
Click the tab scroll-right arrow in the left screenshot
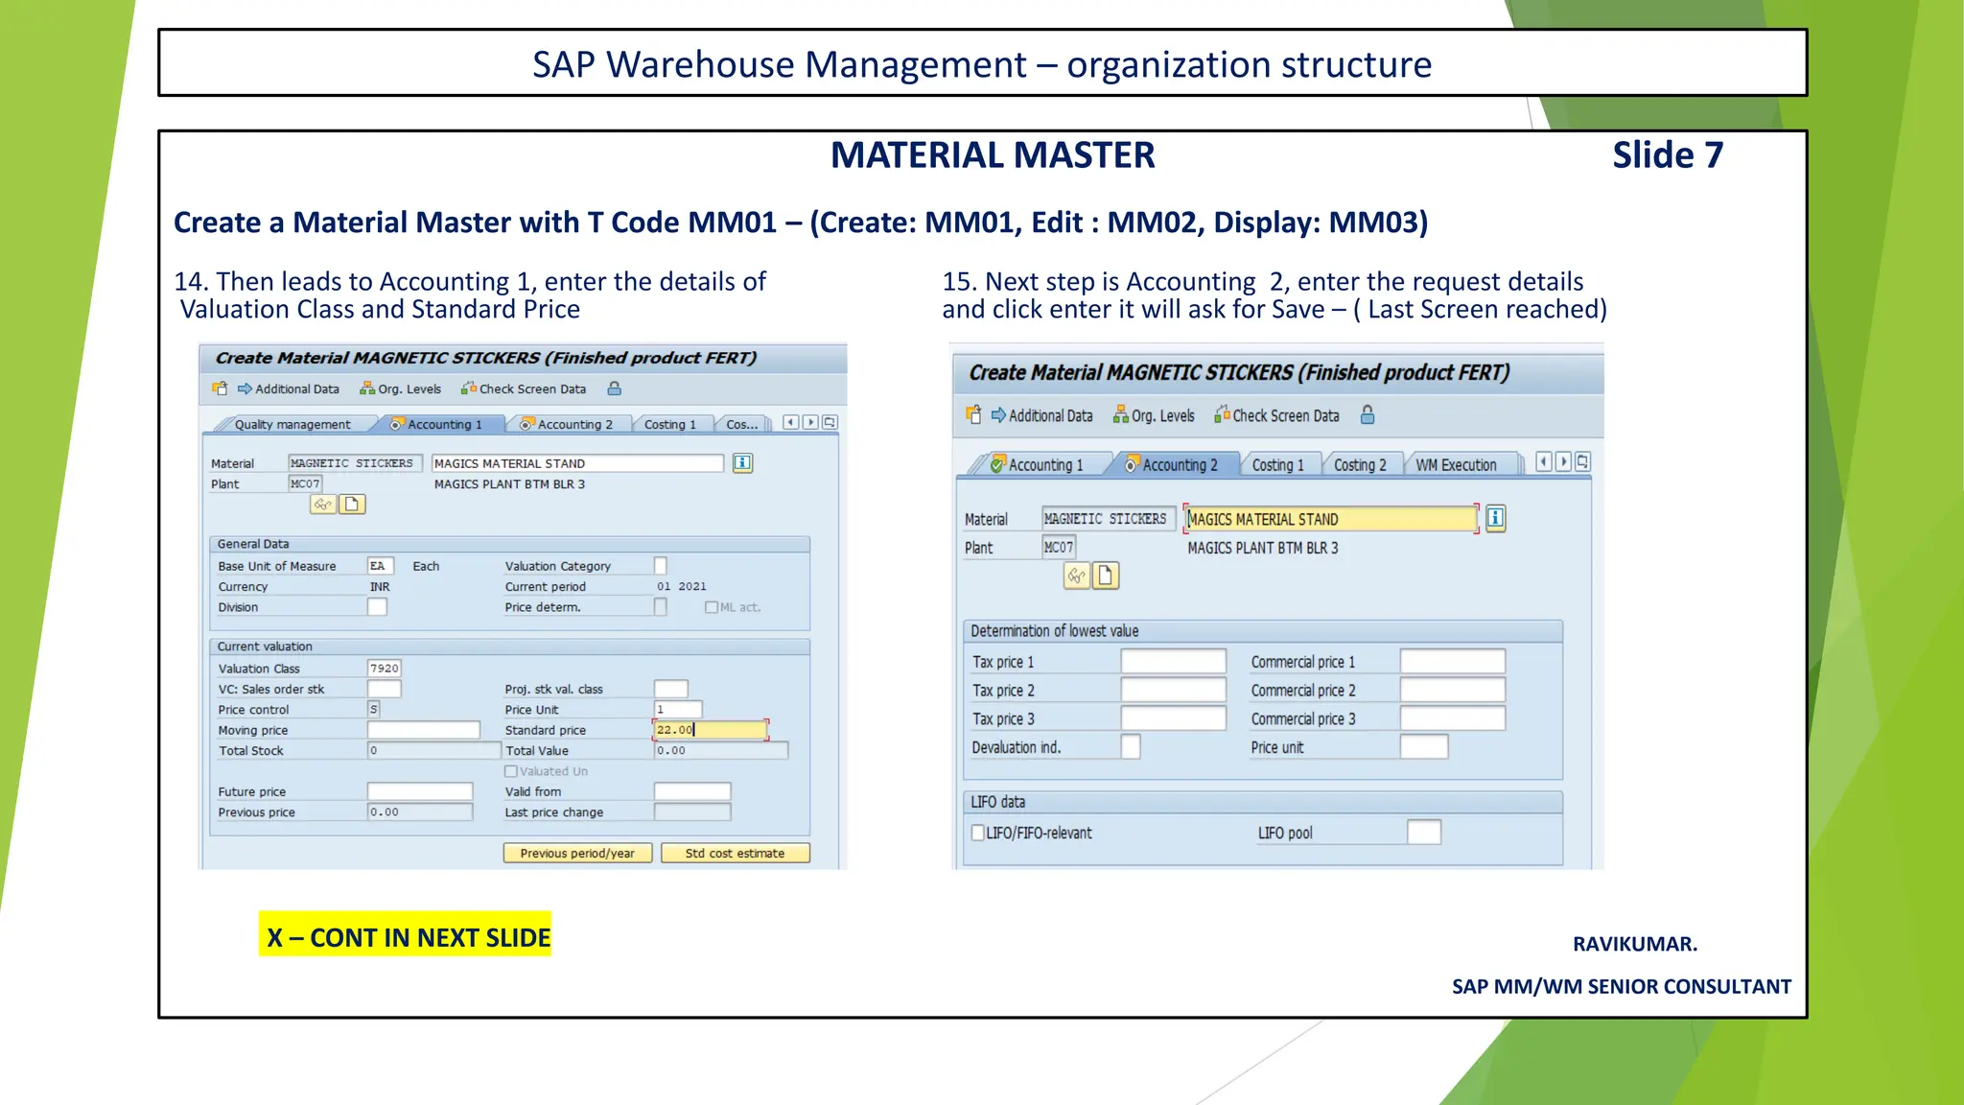(x=810, y=422)
